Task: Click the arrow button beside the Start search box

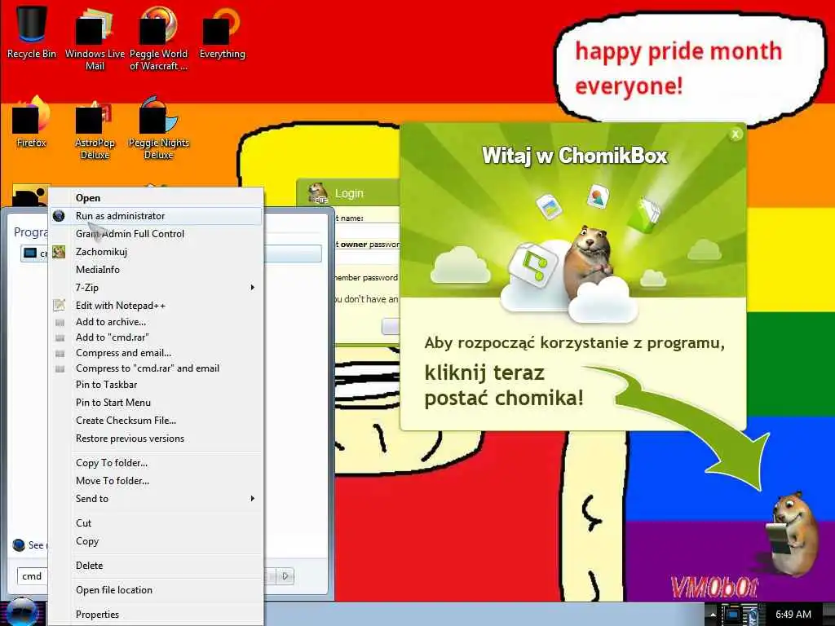Action: click(x=285, y=576)
